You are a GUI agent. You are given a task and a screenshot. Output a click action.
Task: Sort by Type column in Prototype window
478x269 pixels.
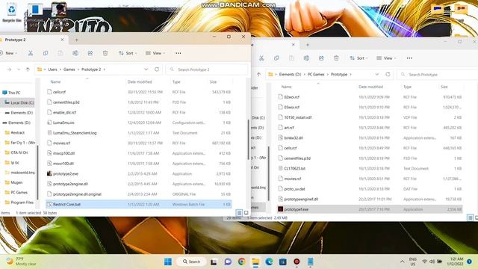click(x=407, y=87)
